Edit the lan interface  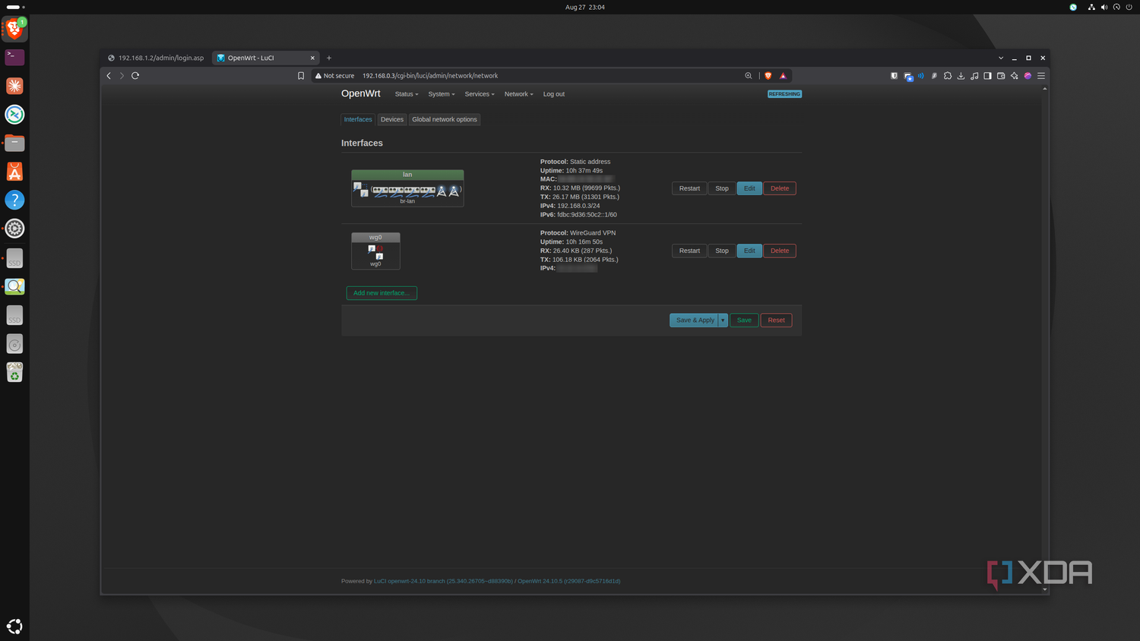[x=749, y=188]
